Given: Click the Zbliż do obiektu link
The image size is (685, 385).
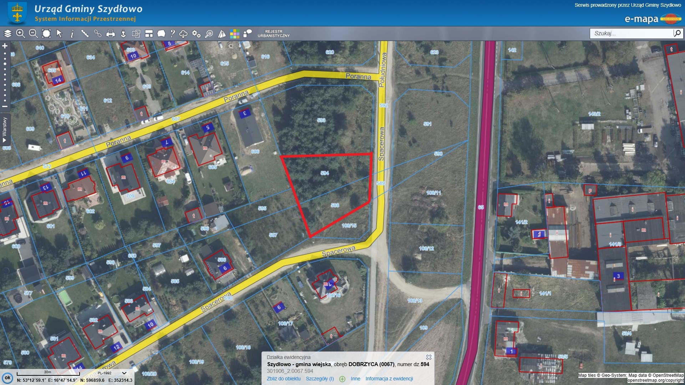Looking at the screenshot, I should [284, 379].
